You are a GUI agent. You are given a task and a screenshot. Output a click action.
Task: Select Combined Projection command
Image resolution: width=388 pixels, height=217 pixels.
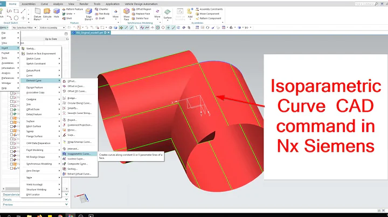[80, 125]
